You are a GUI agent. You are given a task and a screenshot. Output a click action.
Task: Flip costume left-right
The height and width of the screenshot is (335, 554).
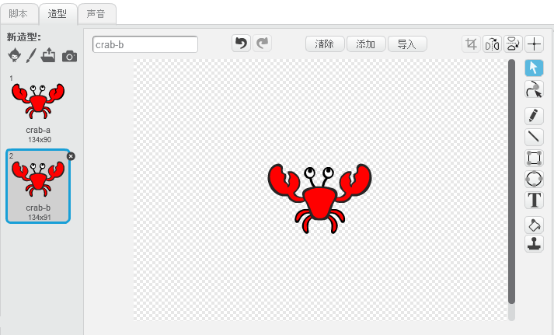click(492, 44)
